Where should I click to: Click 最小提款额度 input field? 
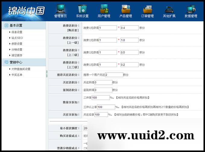(x=86, y=128)
